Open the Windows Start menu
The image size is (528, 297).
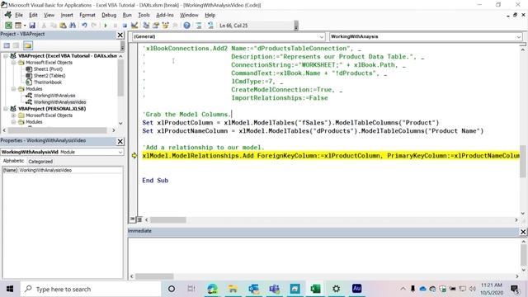click(x=10, y=289)
